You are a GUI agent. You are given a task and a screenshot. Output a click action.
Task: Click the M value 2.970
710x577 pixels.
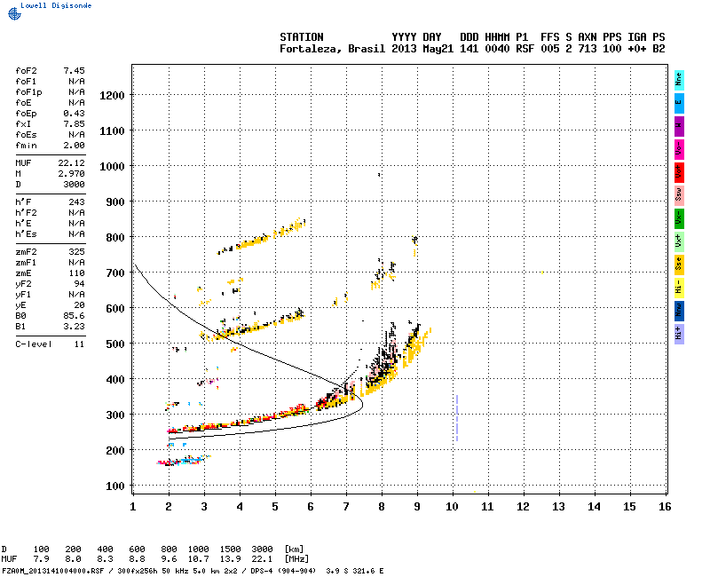click(x=71, y=174)
